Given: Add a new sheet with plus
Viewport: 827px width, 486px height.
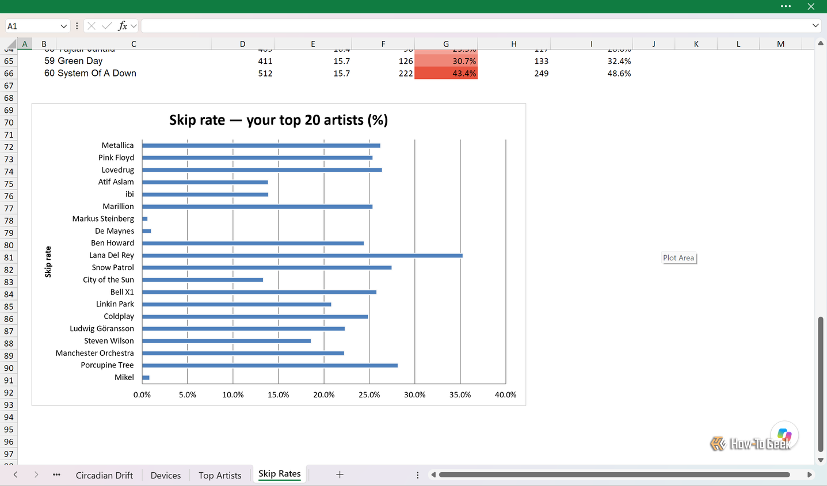Looking at the screenshot, I should click(x=340, y=474).
